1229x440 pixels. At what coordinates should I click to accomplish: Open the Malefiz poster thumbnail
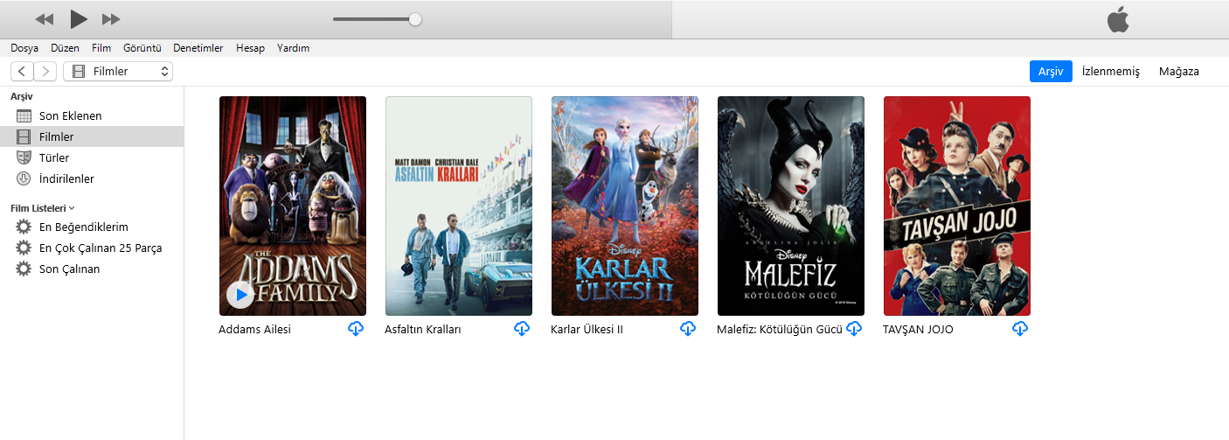point(791,206)
